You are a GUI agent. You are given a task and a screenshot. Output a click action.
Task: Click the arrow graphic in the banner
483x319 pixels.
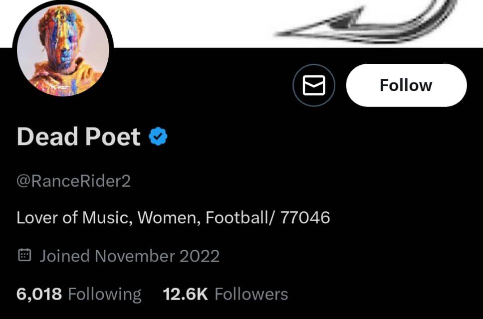pos(364,22)
